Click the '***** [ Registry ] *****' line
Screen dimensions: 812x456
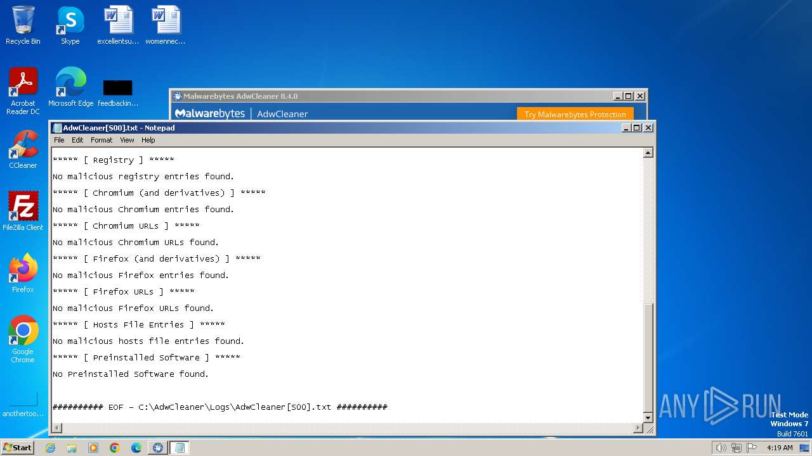pos(114,160)
